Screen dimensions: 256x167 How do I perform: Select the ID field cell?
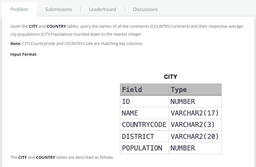click(x=126, y=101)
